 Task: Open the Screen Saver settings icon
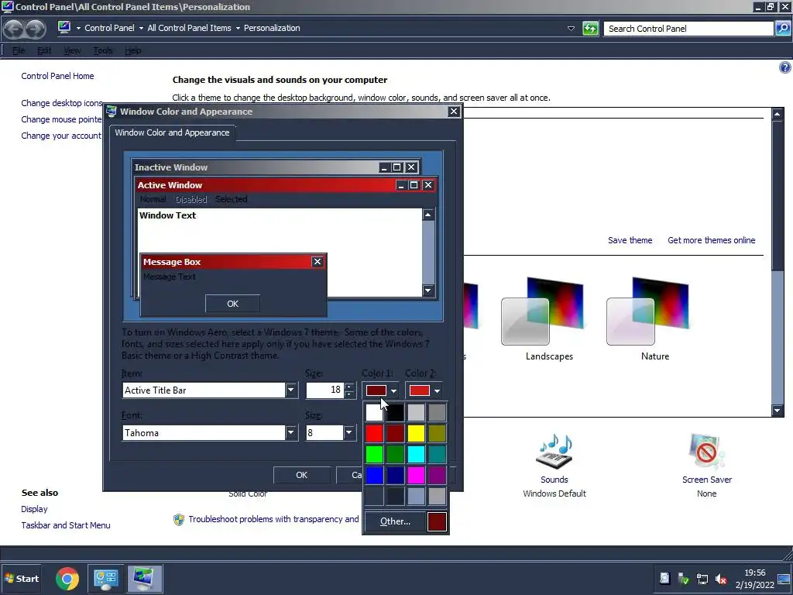(x=706, y=452)
